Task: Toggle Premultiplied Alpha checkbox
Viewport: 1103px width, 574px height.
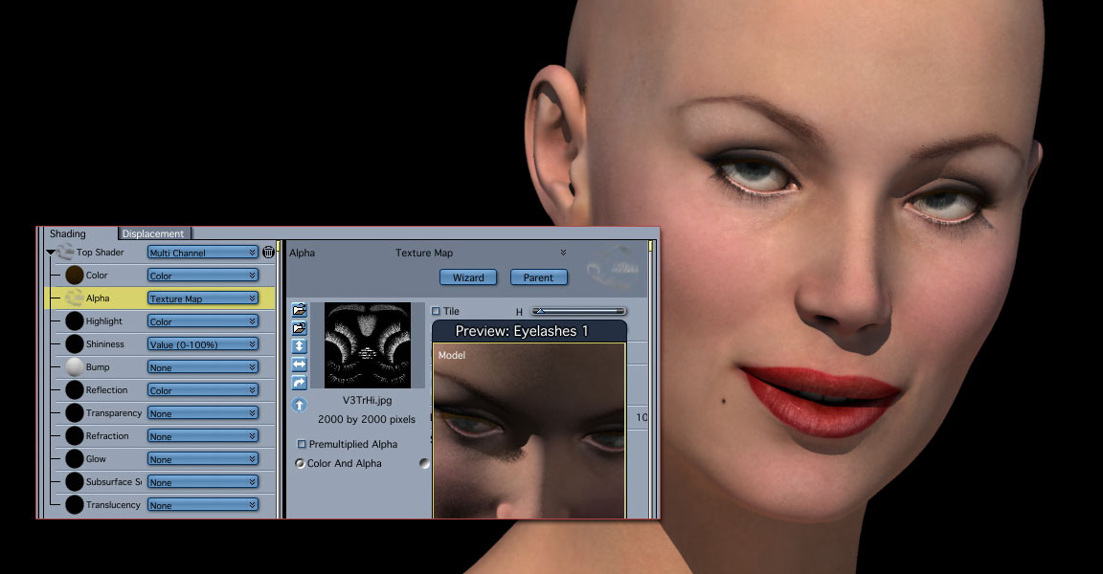Action: click(301, 444)
